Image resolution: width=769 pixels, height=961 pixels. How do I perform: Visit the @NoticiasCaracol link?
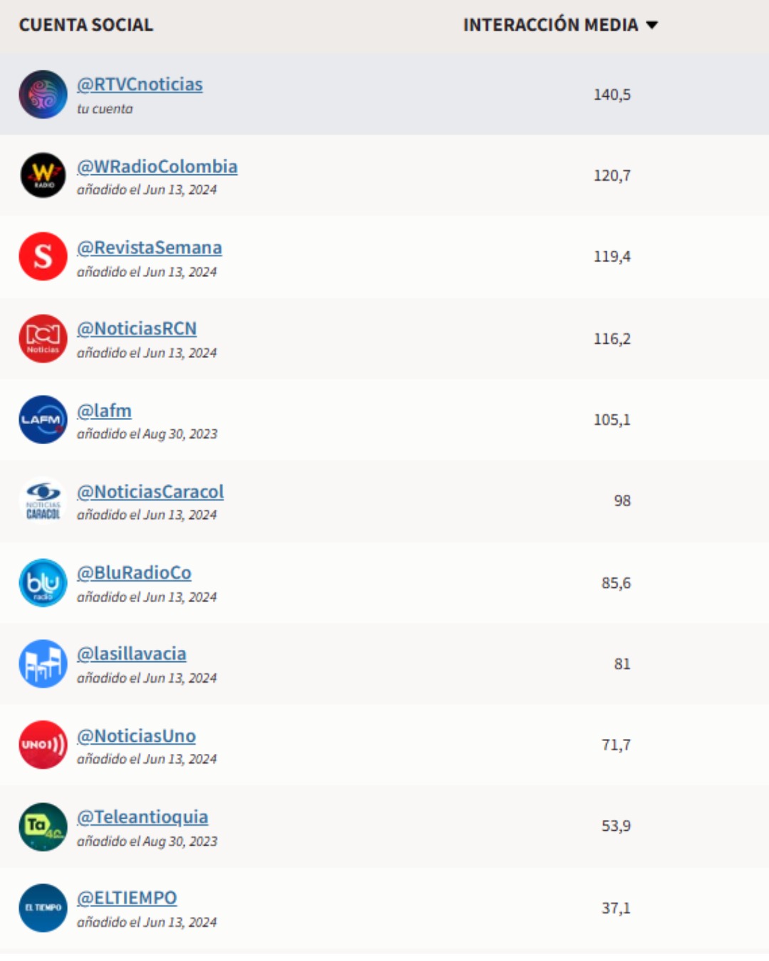tap(150, 492)
